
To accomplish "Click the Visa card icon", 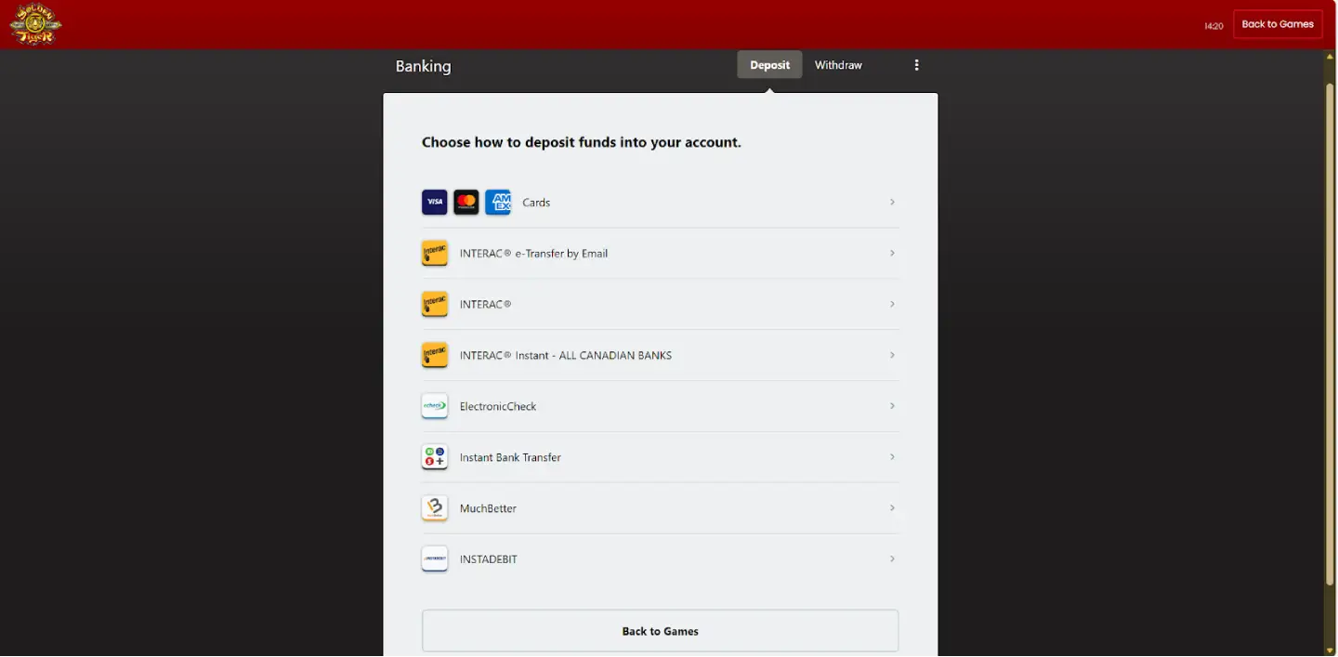I will 434,202.
